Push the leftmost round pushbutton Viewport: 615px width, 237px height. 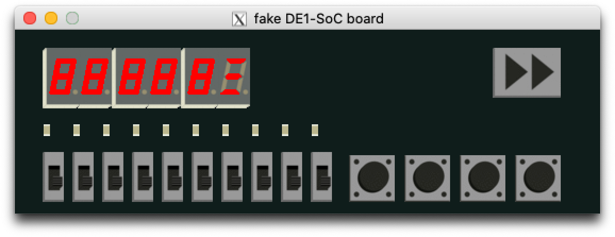tap(372, 178)
